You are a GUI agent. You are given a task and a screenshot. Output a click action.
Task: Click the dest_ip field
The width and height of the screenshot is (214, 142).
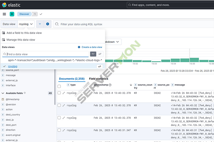click(x=10, y=120)
